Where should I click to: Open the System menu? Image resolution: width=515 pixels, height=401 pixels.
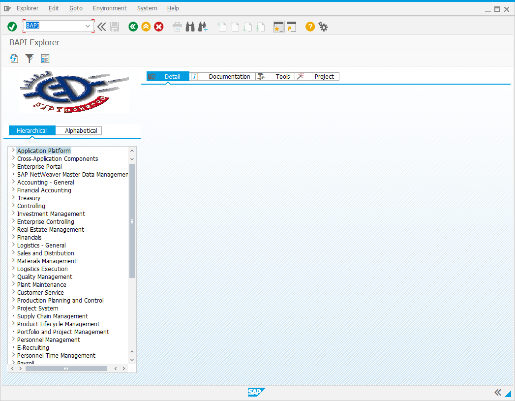[147, 8]
